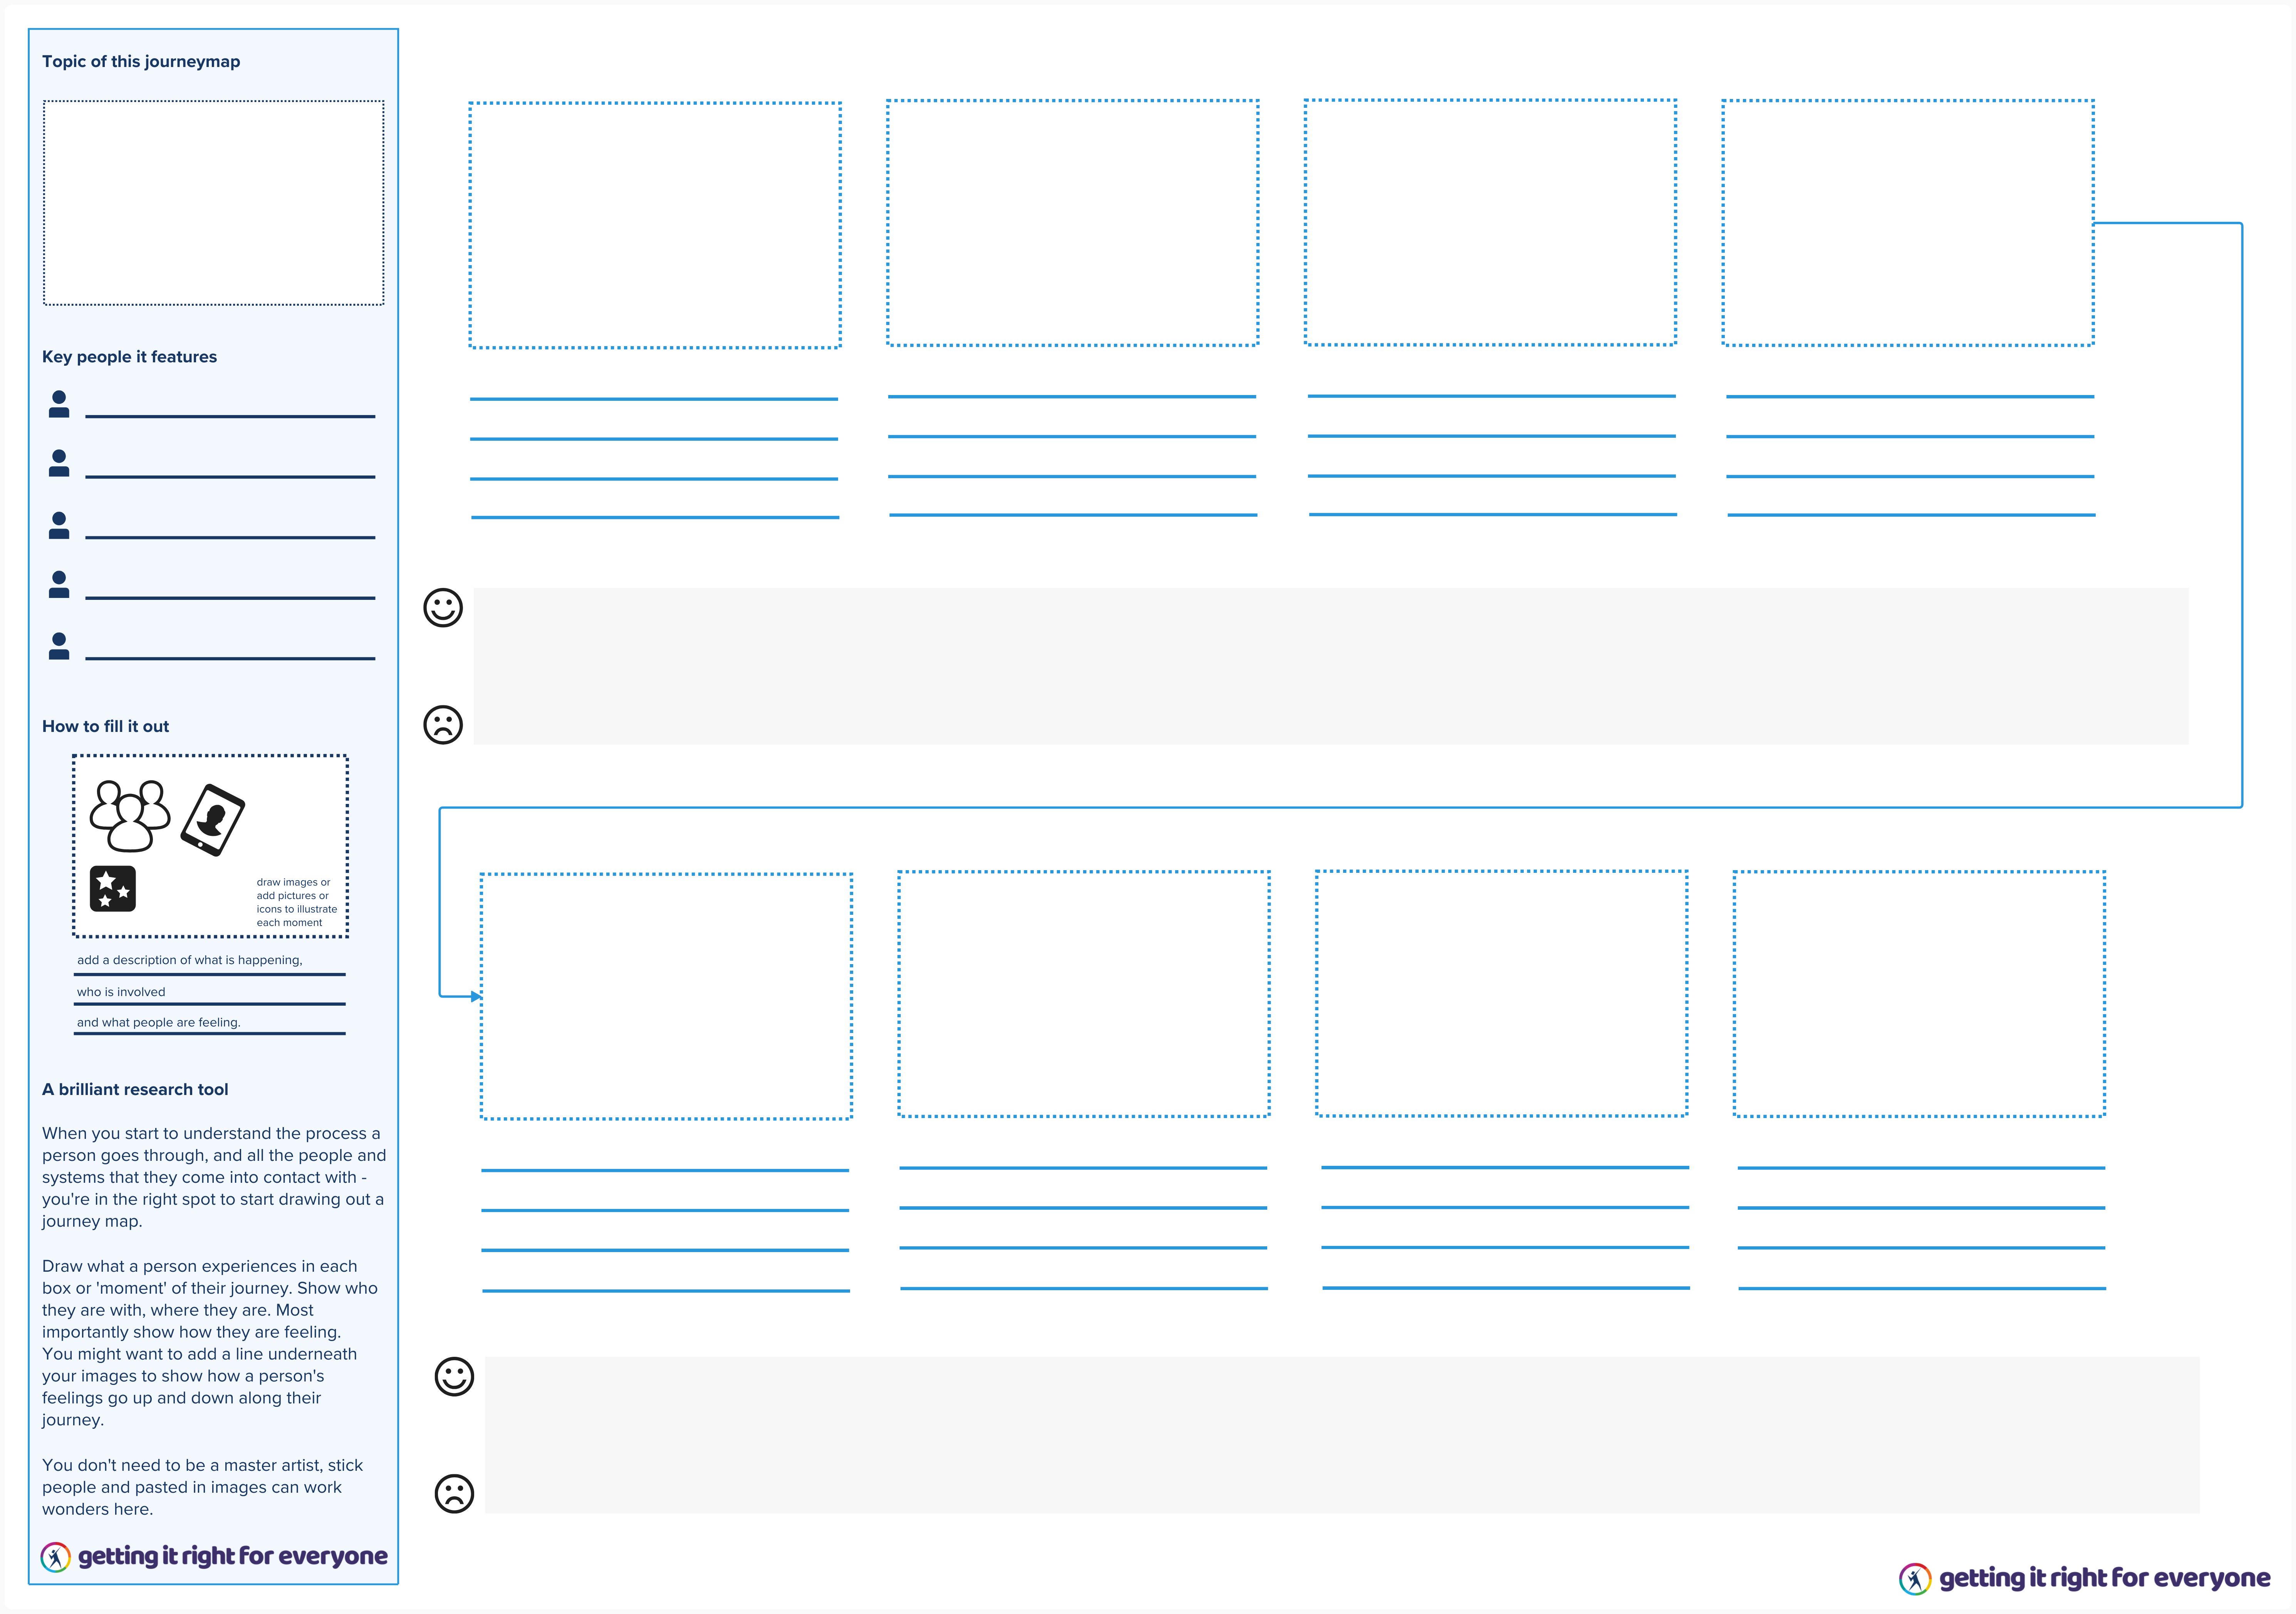
Task: Click the paragraph starting 'You don't need to be'
Action: pyautogui.click(x=203, y=1487)
